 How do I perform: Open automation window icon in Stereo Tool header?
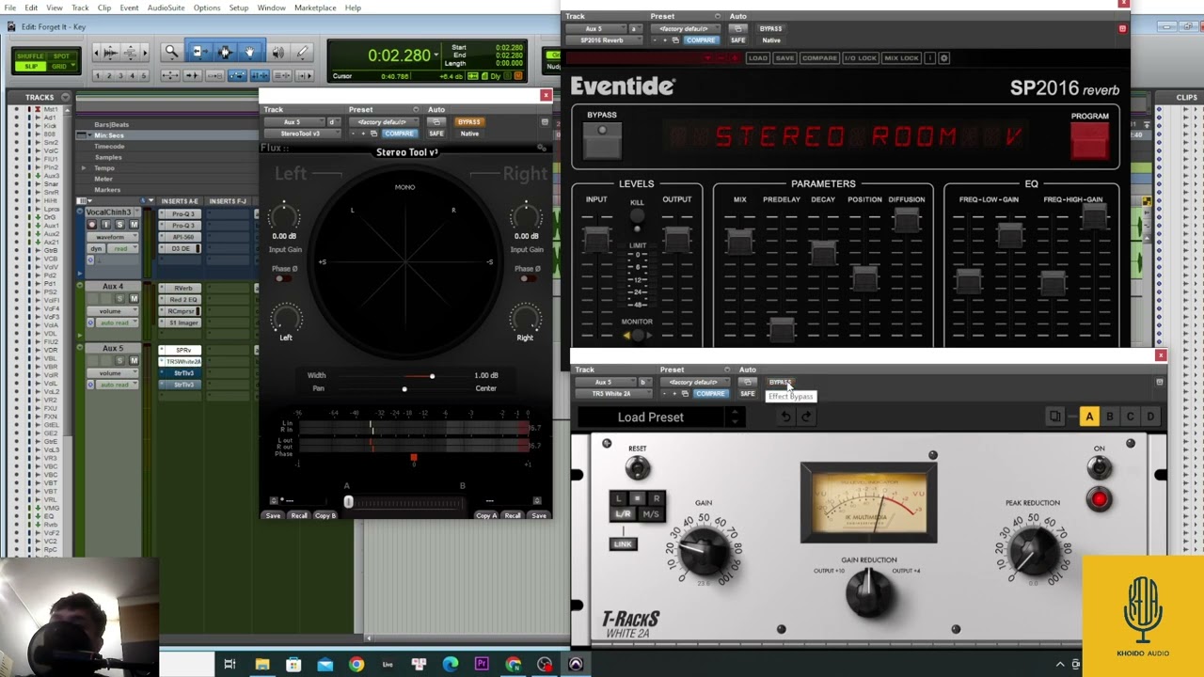click(436, 122)
